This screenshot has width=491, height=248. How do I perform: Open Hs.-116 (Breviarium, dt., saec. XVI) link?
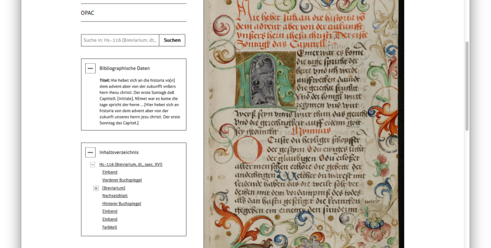tap(131, 164)
